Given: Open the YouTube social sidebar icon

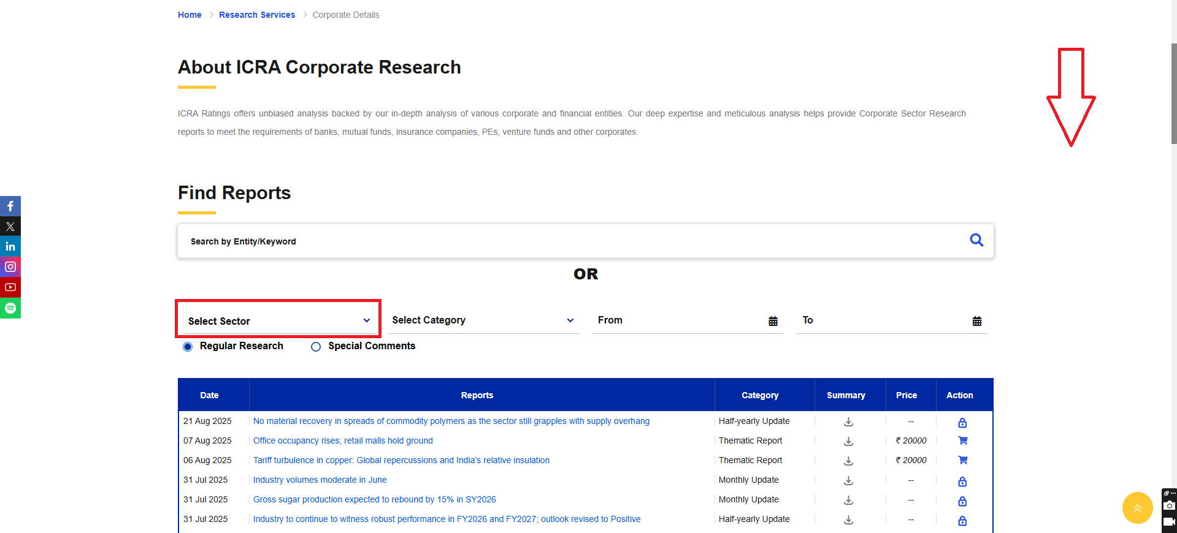Looking at the screenshot, I should pyautogui.click(x=10, y=287).
